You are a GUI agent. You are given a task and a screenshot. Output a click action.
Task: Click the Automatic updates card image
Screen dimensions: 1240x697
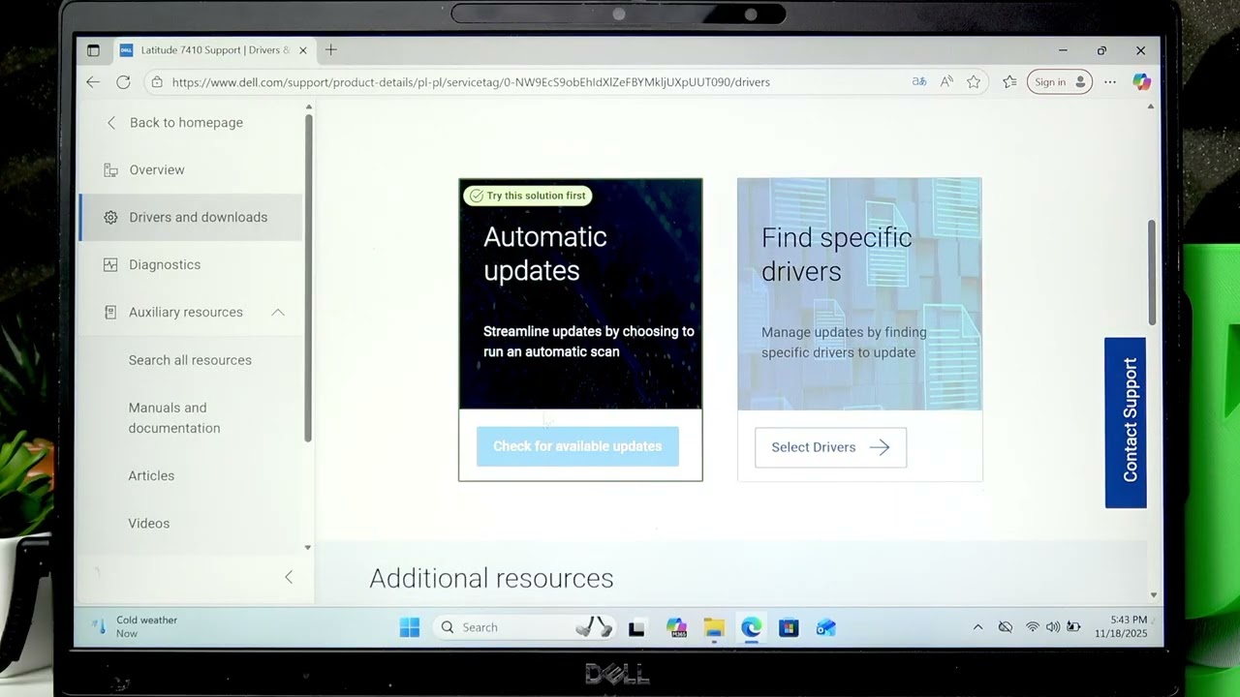580,293
